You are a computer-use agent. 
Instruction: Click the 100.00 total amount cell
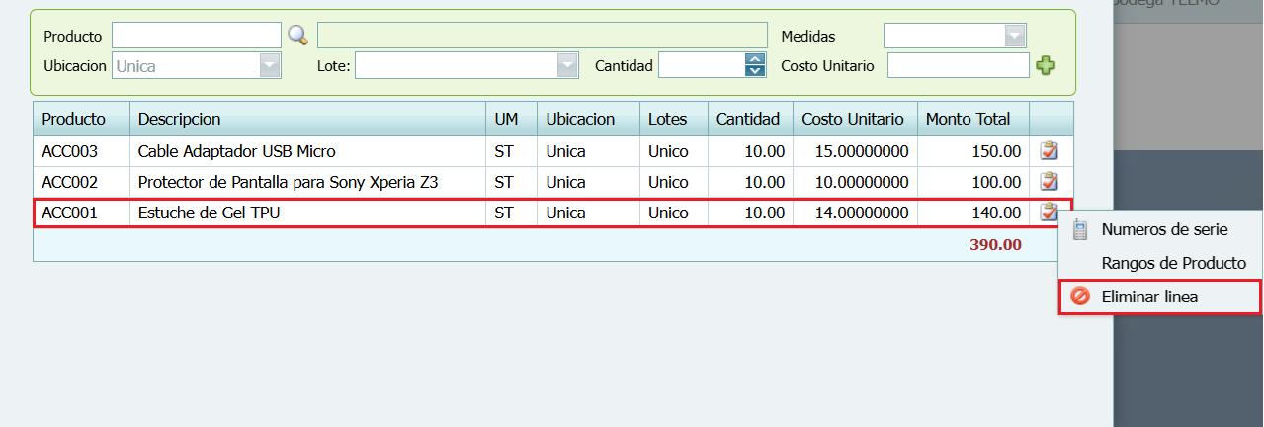point(973,182)
